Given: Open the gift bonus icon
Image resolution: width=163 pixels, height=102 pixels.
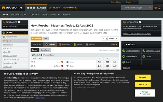Looking at the screenshot, I should click(x=156, y=8).
